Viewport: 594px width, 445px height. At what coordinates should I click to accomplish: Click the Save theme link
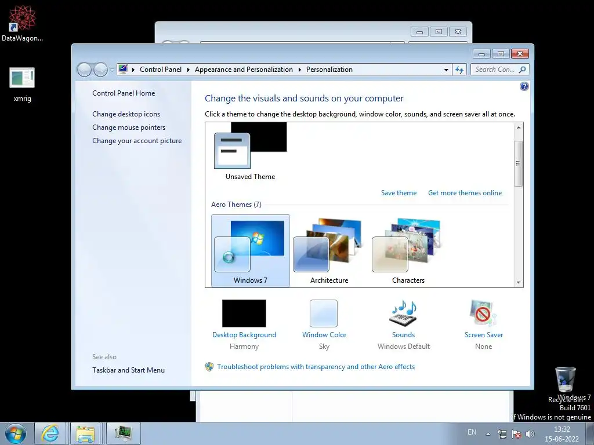click(399, 192)
